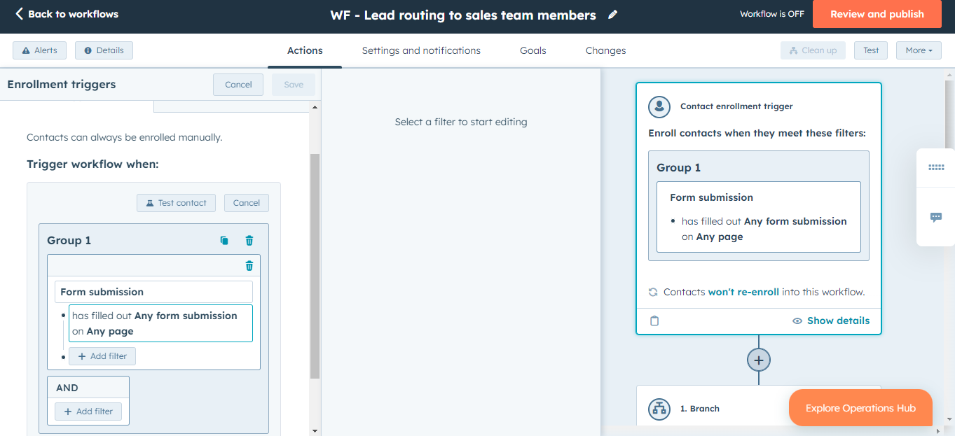Click the Form submission filter name field
Screen dimensions: 955x436
153,291
